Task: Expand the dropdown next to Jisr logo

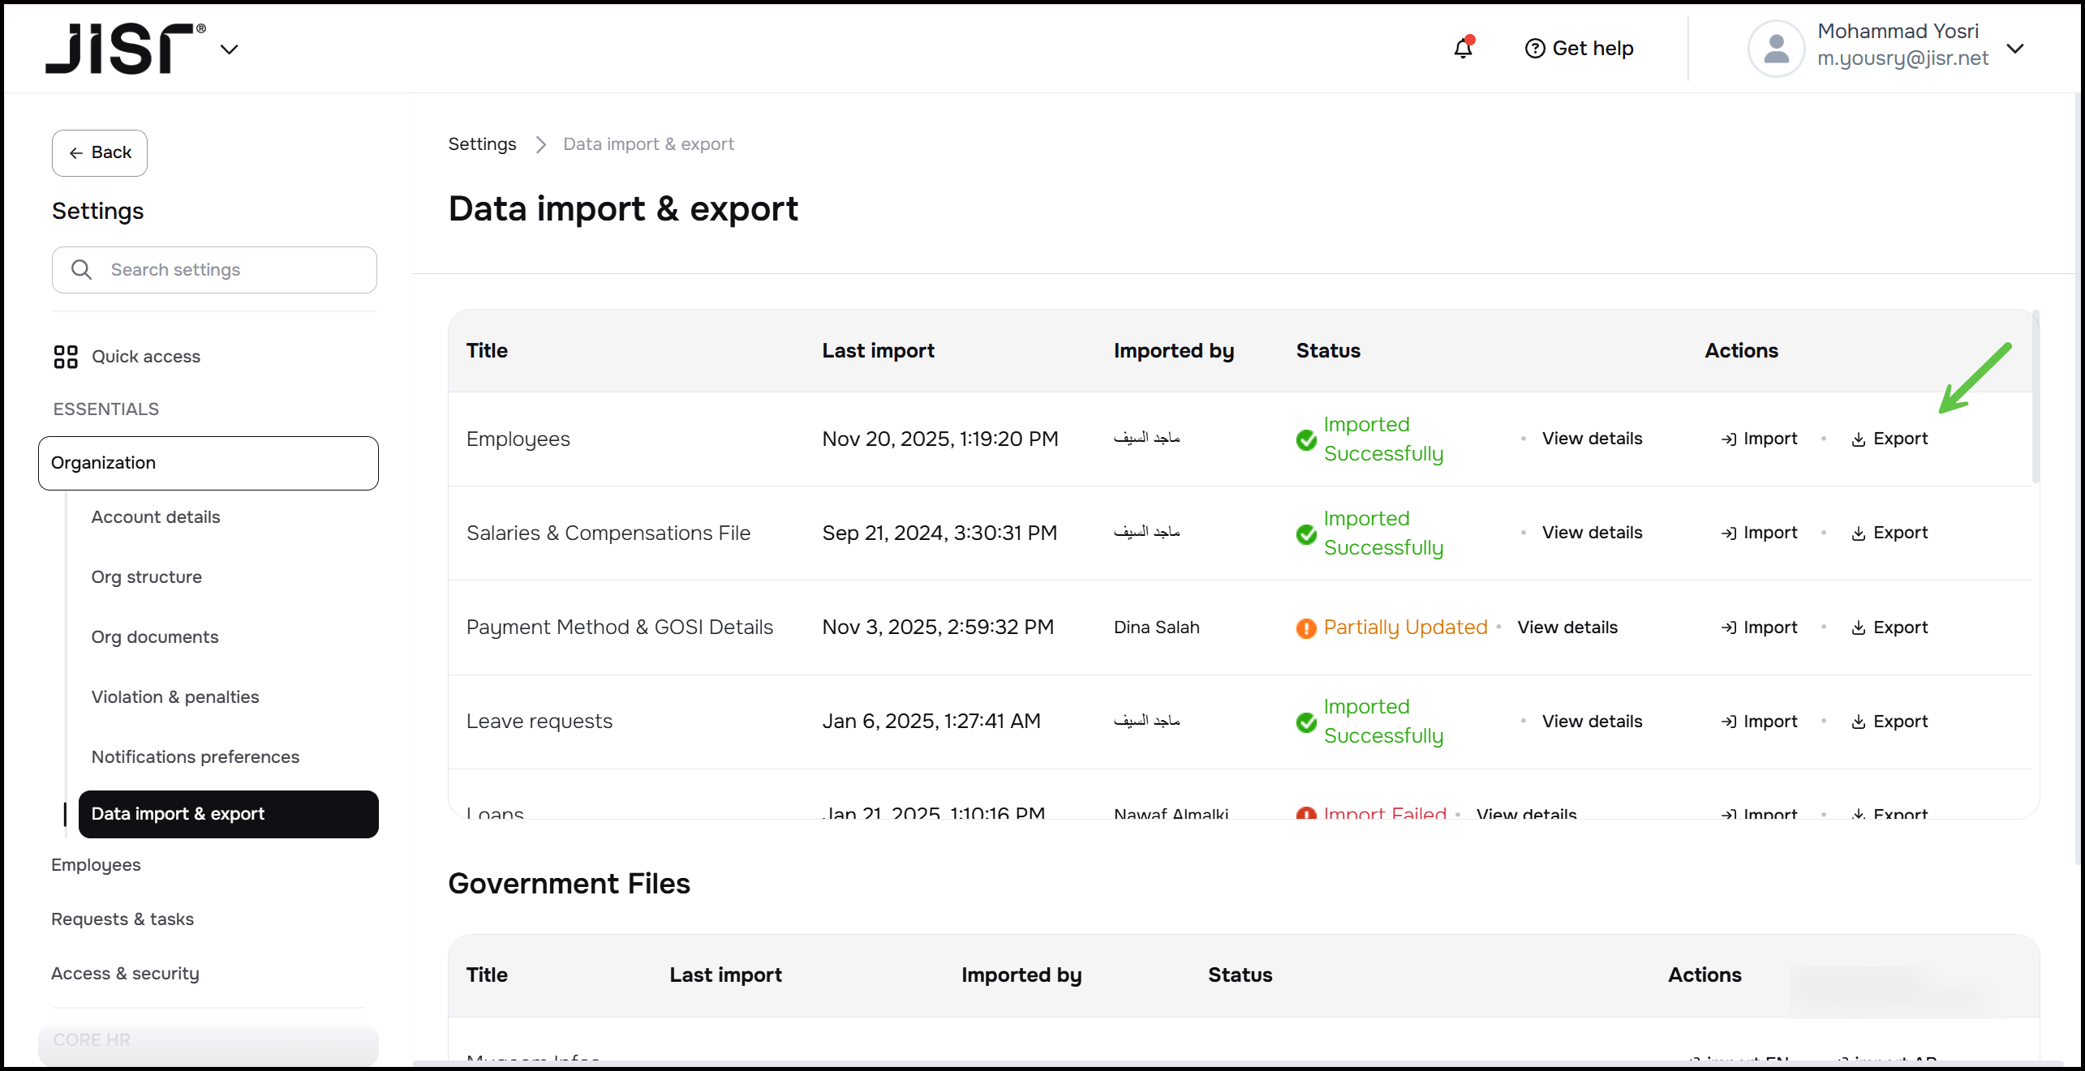Action: [230, 49]
